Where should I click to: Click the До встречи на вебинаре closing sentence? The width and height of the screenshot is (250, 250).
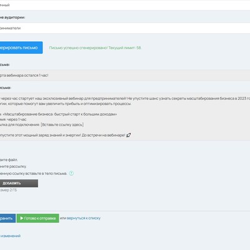(x=103, y=135)
